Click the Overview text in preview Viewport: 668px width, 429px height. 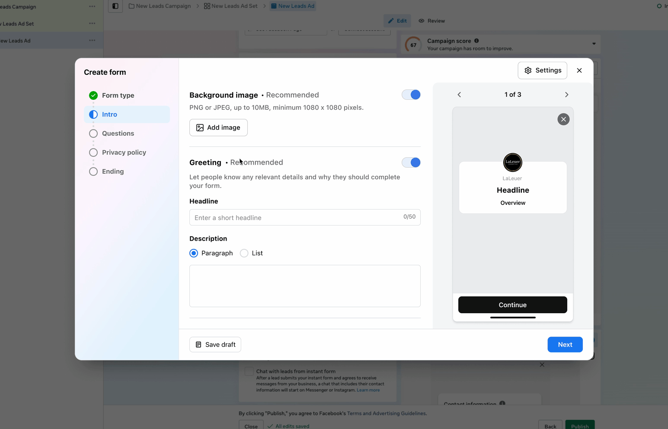(x=513, y=203)
